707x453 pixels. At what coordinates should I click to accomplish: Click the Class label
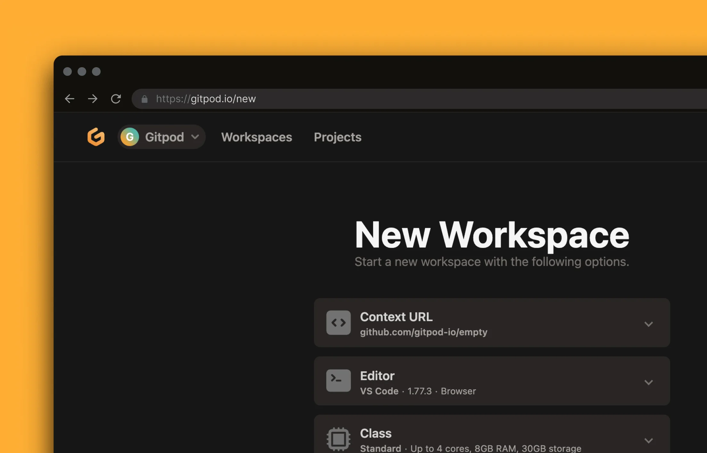[376, 433]
